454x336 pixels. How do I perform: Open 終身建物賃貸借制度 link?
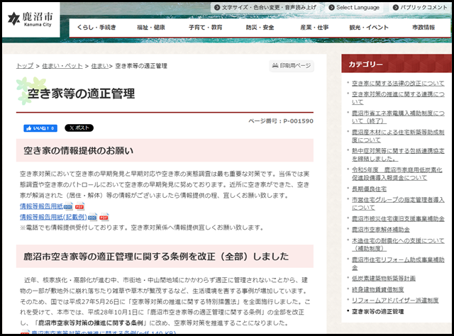click(377, 289)
